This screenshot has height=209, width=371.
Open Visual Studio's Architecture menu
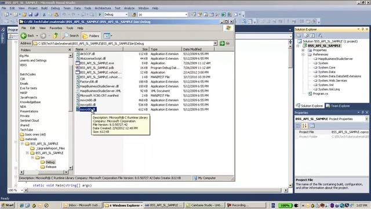[103, 8]
